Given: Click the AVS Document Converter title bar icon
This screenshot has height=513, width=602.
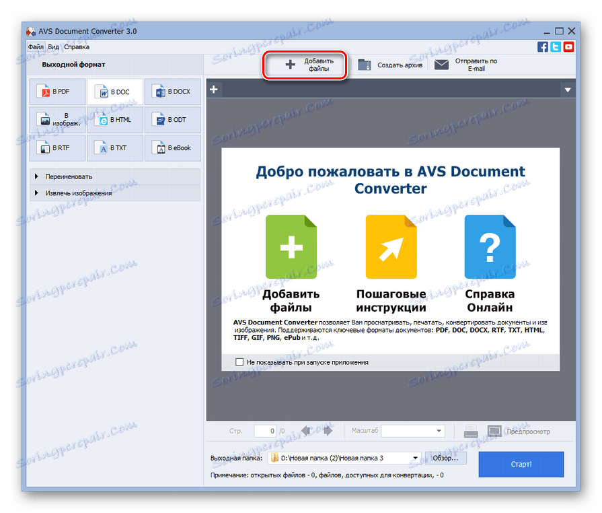Looking at the screenshot, I should pos(31,32).
